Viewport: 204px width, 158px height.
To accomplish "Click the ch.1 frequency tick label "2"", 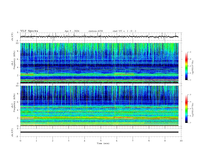I will point(18,75).
